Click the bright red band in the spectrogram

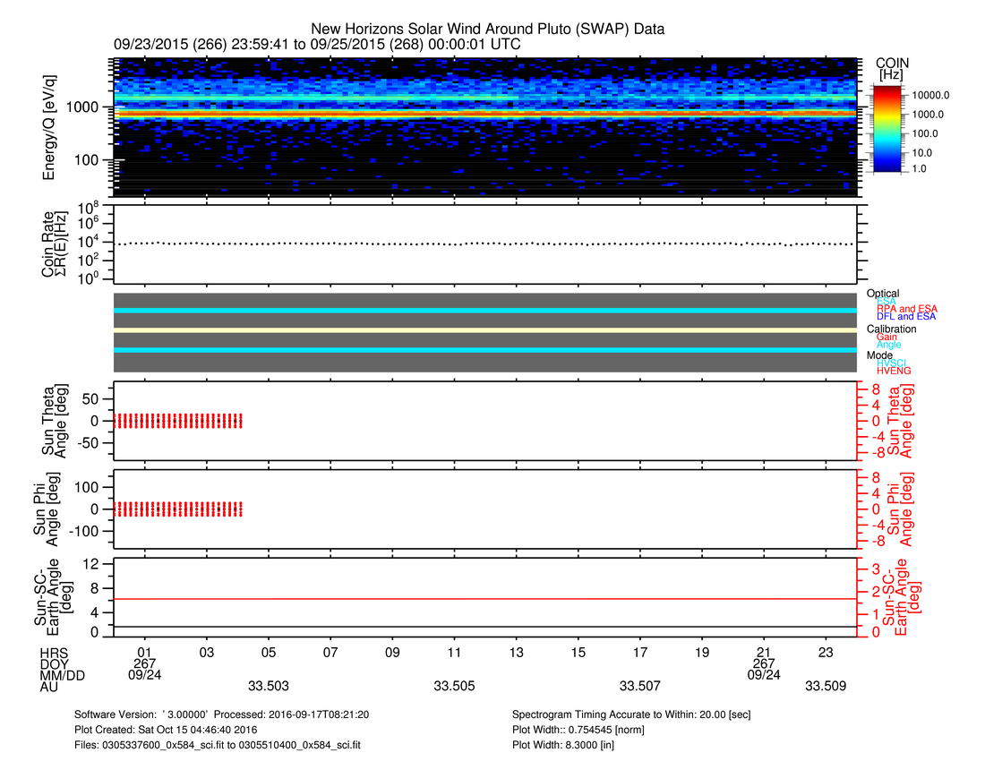coord(485,115)
